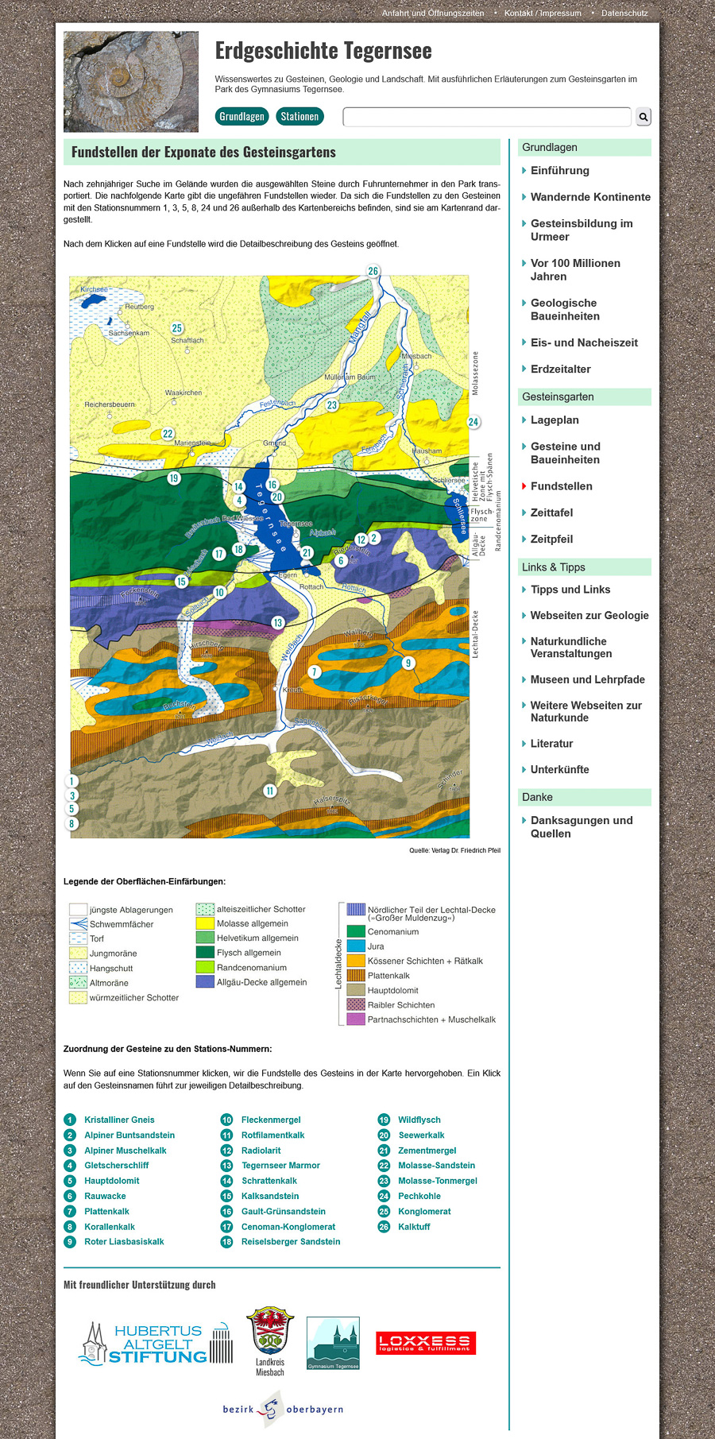The image size is (715, 1439).
Task: Open the Stationen tab button
Action: coord(300,117)
